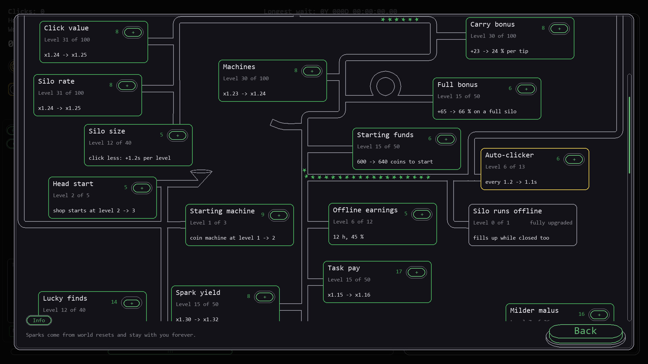Click 'shop starts at level 2 -> 3'
The height and width of the screenshot is (364, 648).
click(94, 211)
